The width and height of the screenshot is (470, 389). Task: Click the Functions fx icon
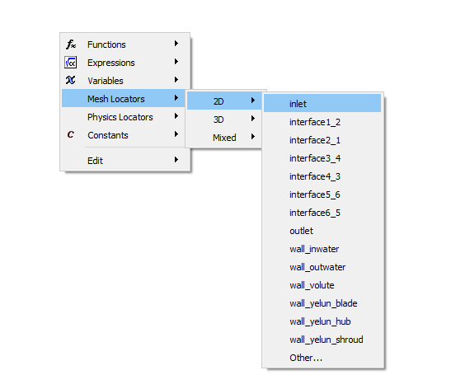pos(71,45)
